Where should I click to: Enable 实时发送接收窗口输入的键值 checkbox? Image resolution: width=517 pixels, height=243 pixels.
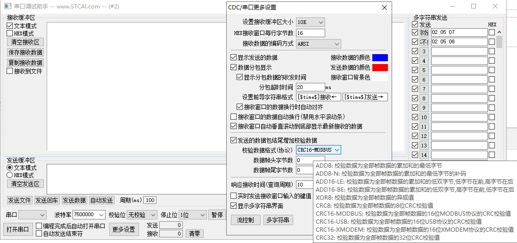[233, 196]
